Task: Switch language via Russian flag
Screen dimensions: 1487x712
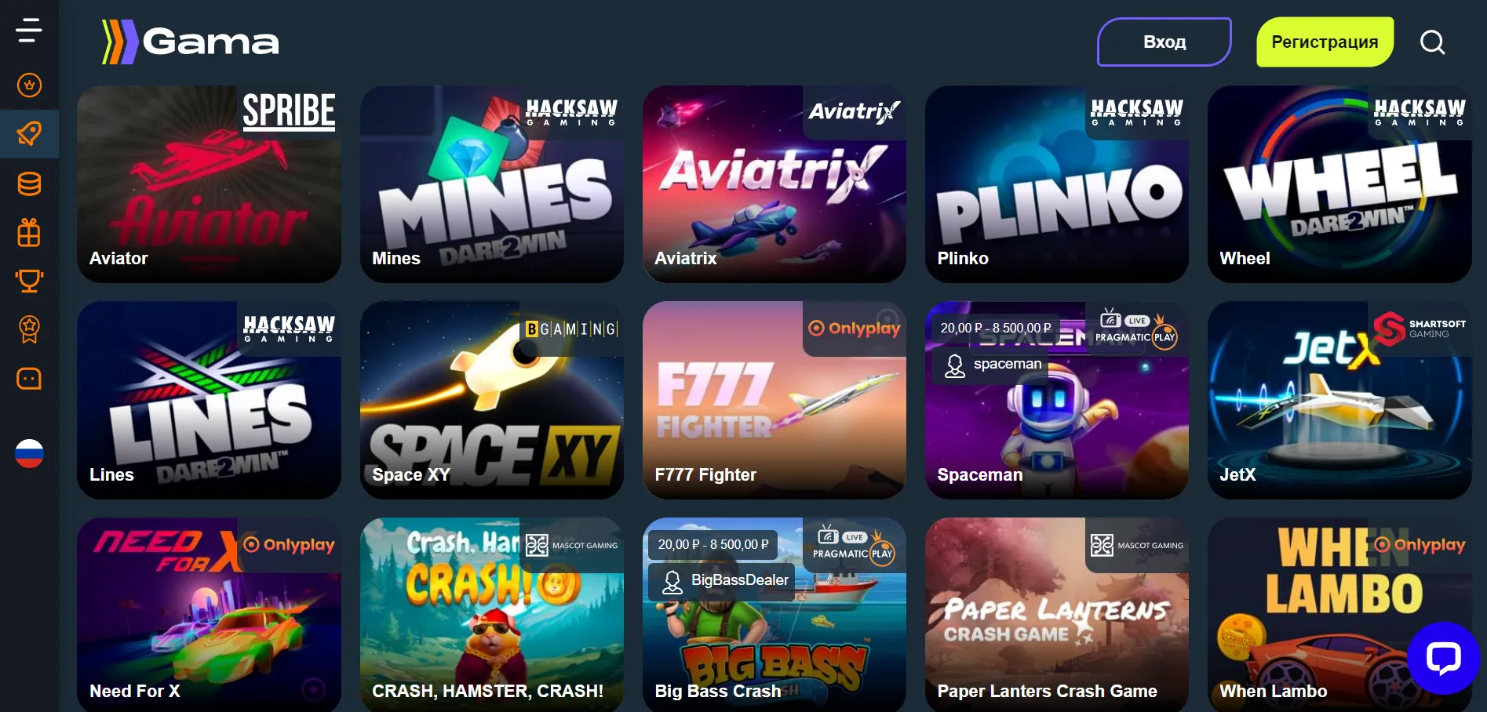Action: (x=29, y=453)
